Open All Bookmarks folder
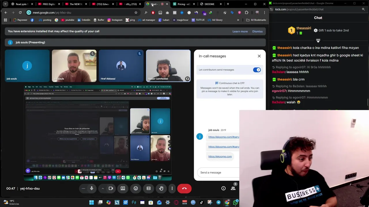 (x=256, y=20)
